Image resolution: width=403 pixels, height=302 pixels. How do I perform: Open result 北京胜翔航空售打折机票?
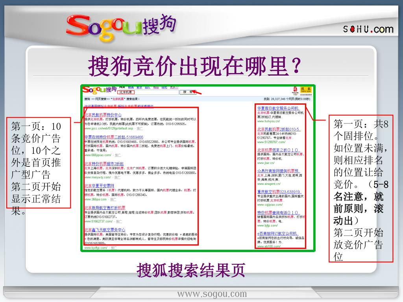click(105, 208)
